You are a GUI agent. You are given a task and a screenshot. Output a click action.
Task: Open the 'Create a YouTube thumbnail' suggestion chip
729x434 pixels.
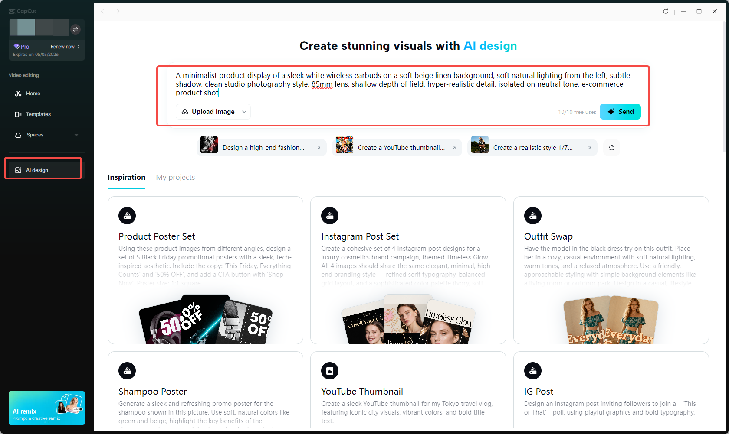(397, 147)
